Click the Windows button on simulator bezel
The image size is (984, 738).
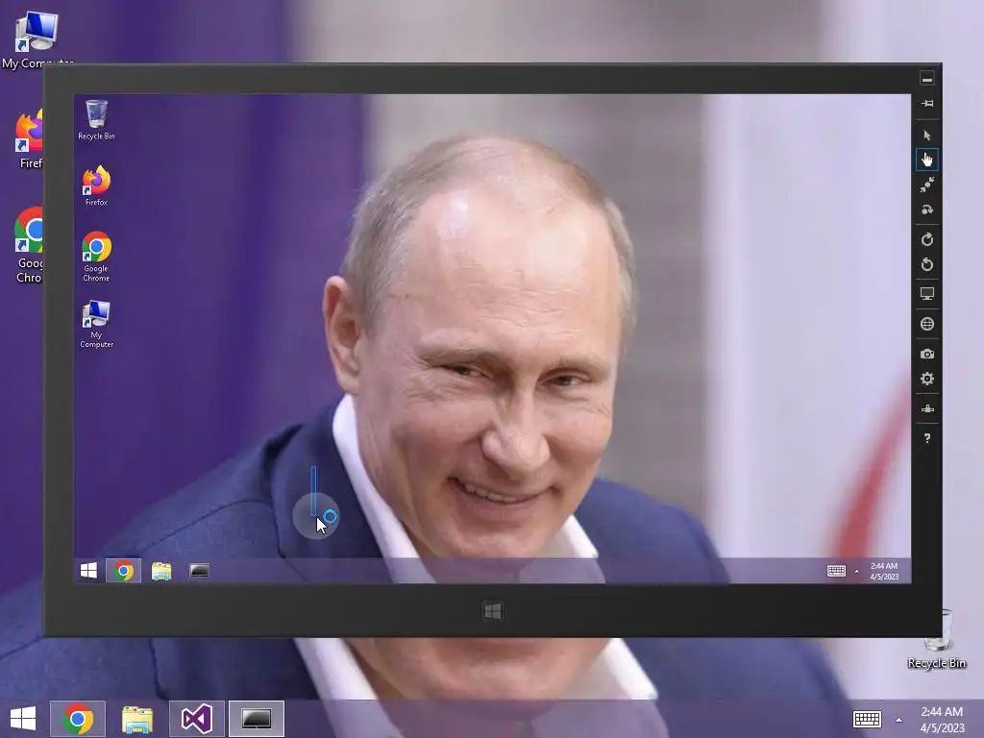pyautogui.click(x=493, y=610)
